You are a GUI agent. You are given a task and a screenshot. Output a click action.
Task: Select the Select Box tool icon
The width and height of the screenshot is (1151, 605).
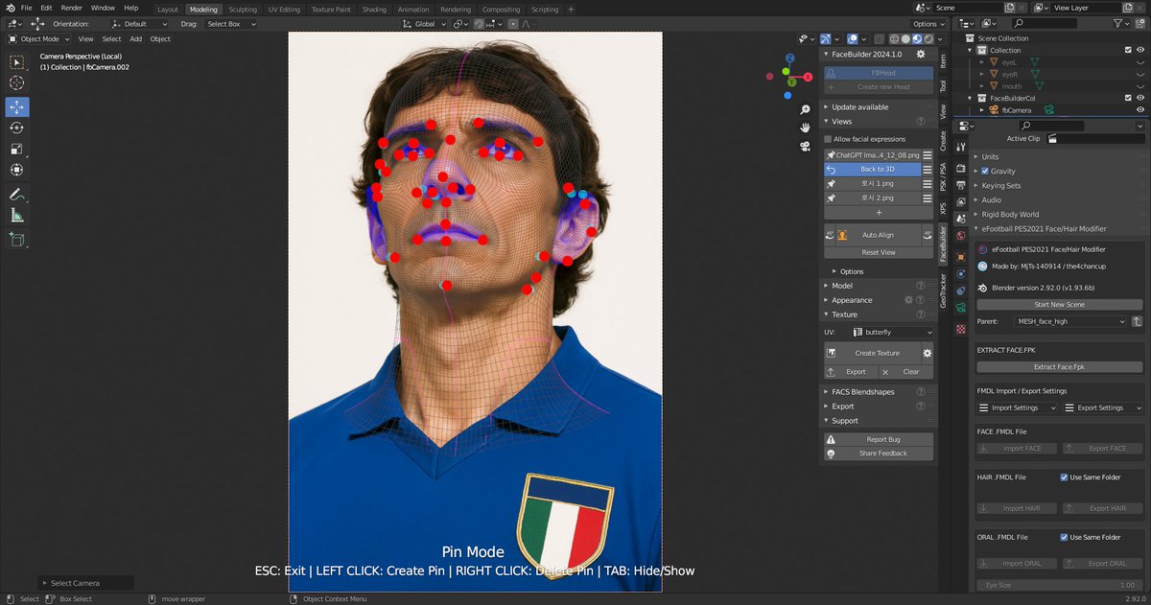point(17,62)
